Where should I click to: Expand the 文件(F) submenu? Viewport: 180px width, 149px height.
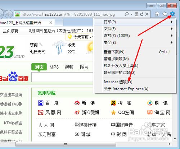tap(135, 29)
